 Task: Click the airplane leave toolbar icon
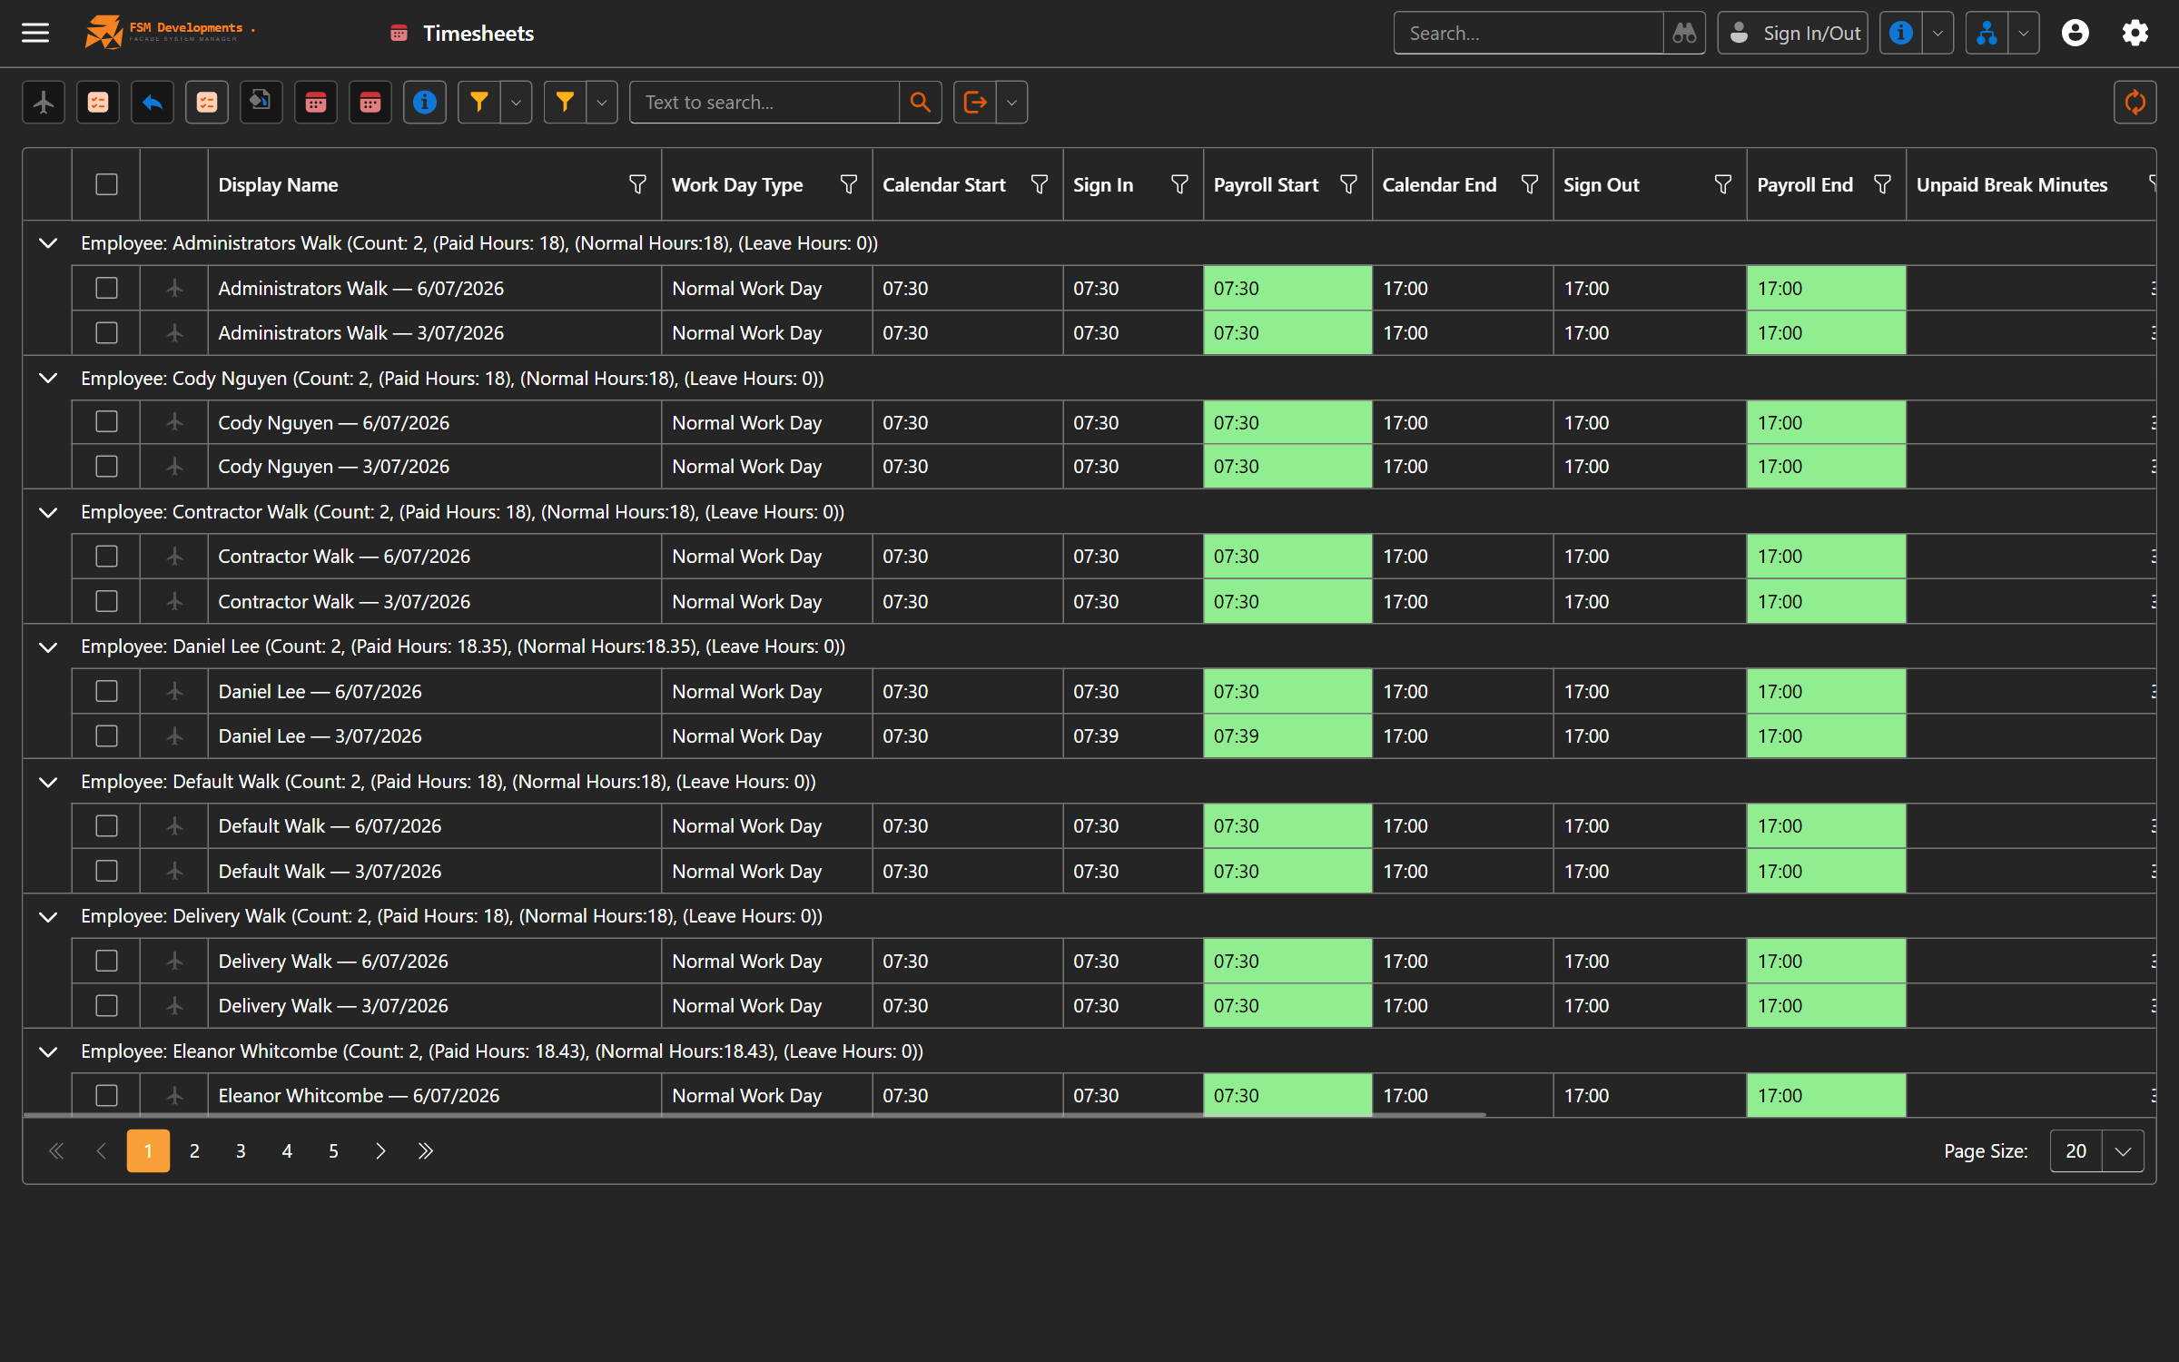[44, 103]
